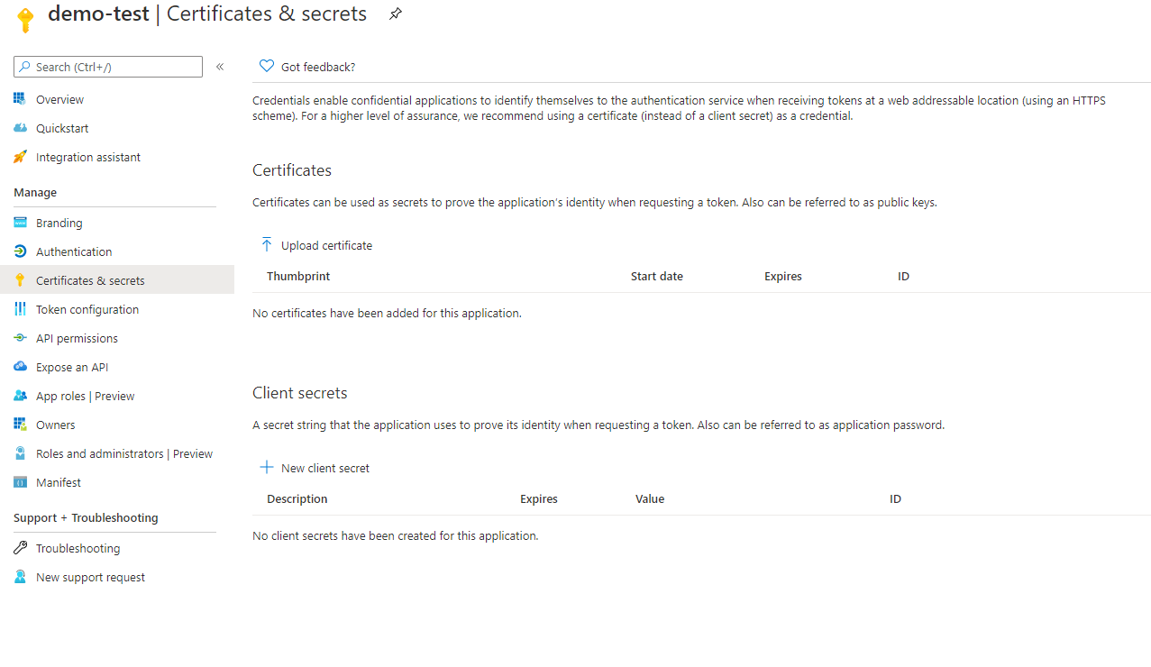Select the Token configuration icon

(20, 309)
